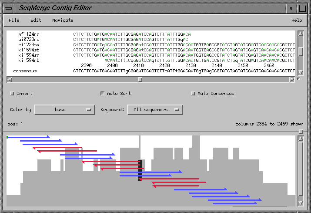Open the Keyboard All sequences dropdown
The height and width of the screenshot is (213, 311).
[x=155, y=110]
